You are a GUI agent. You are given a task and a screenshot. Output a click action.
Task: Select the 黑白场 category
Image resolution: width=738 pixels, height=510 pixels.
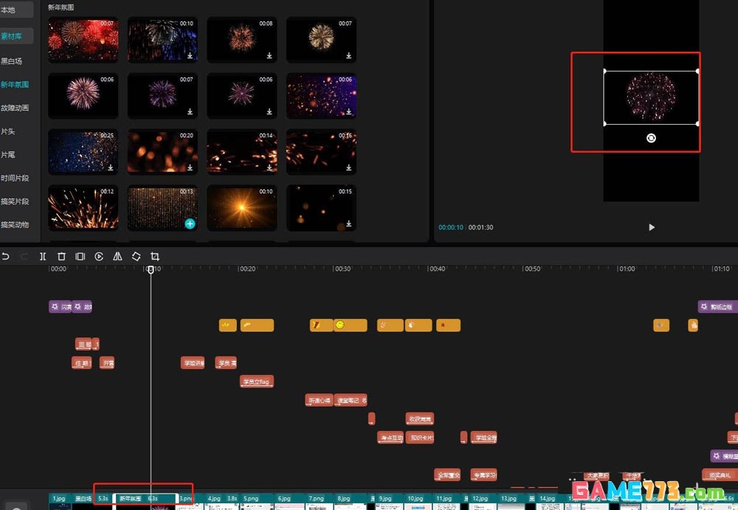[11, 61]
